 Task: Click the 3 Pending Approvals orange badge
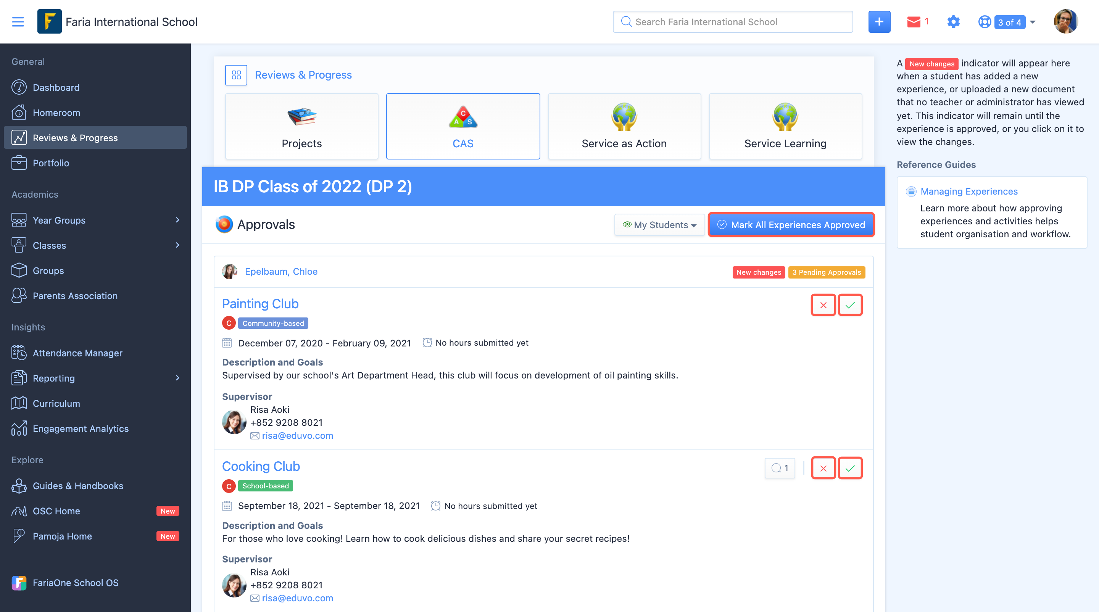pos(827,272)
